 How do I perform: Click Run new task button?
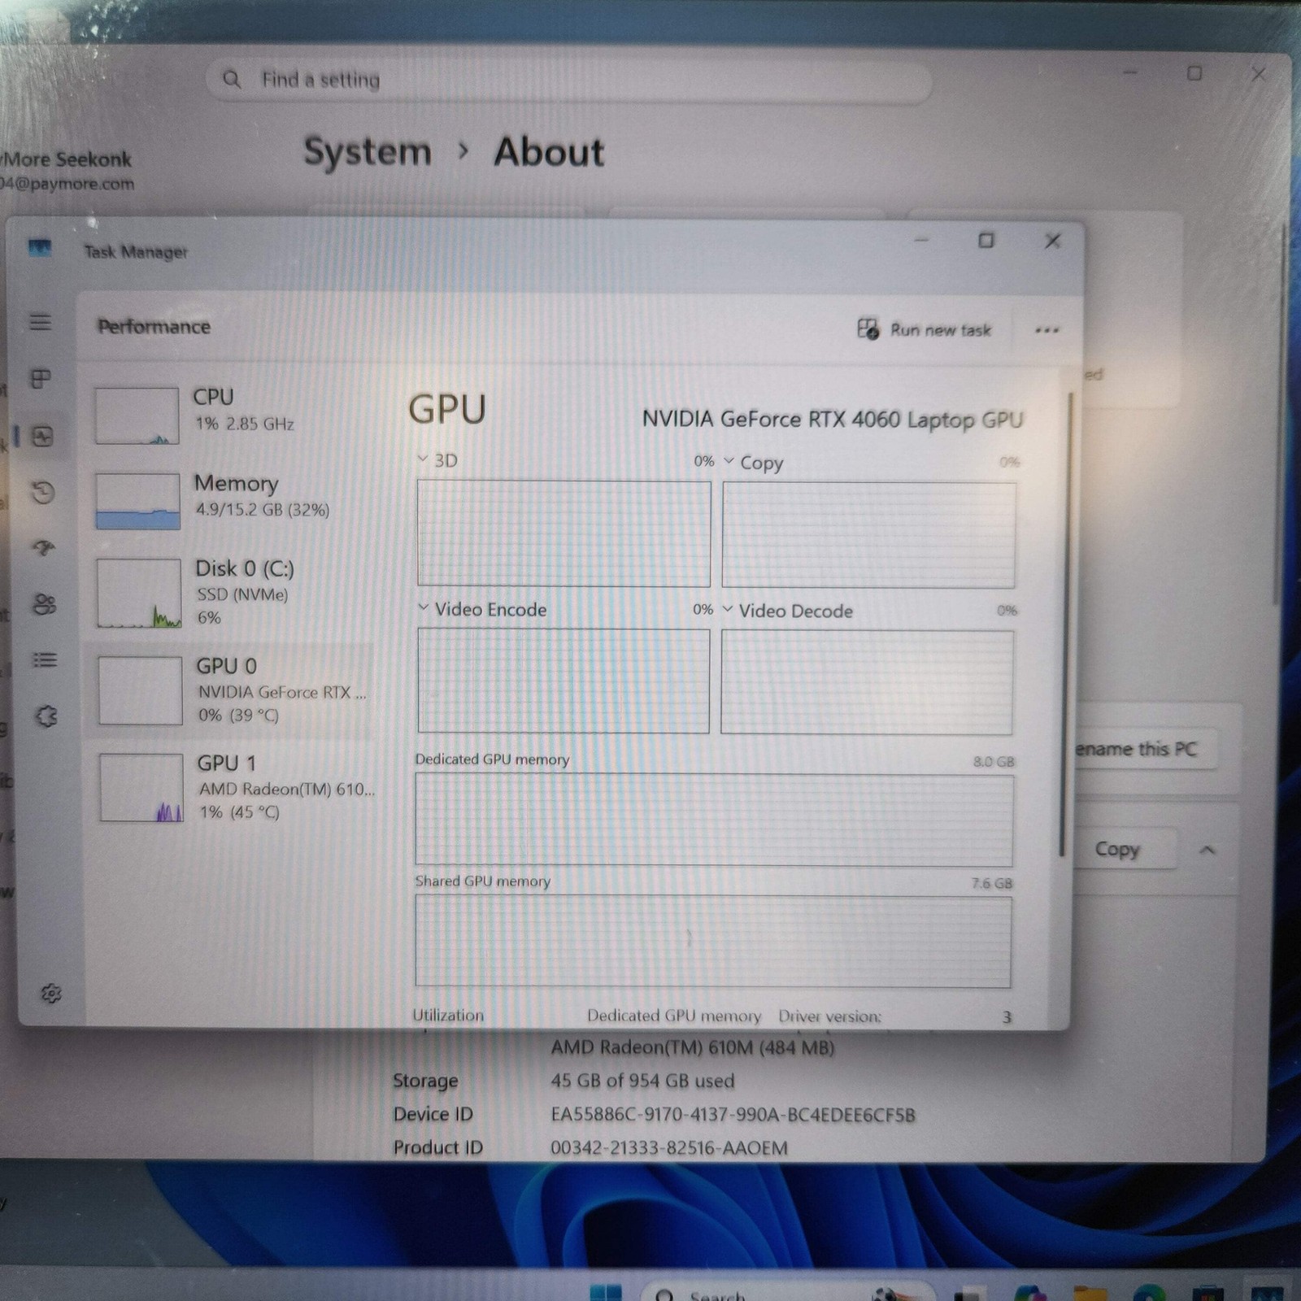click(x=925, y=329)
